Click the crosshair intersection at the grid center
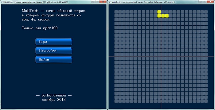The height and width of the screenshot is (110, 215). click(161, 57)
